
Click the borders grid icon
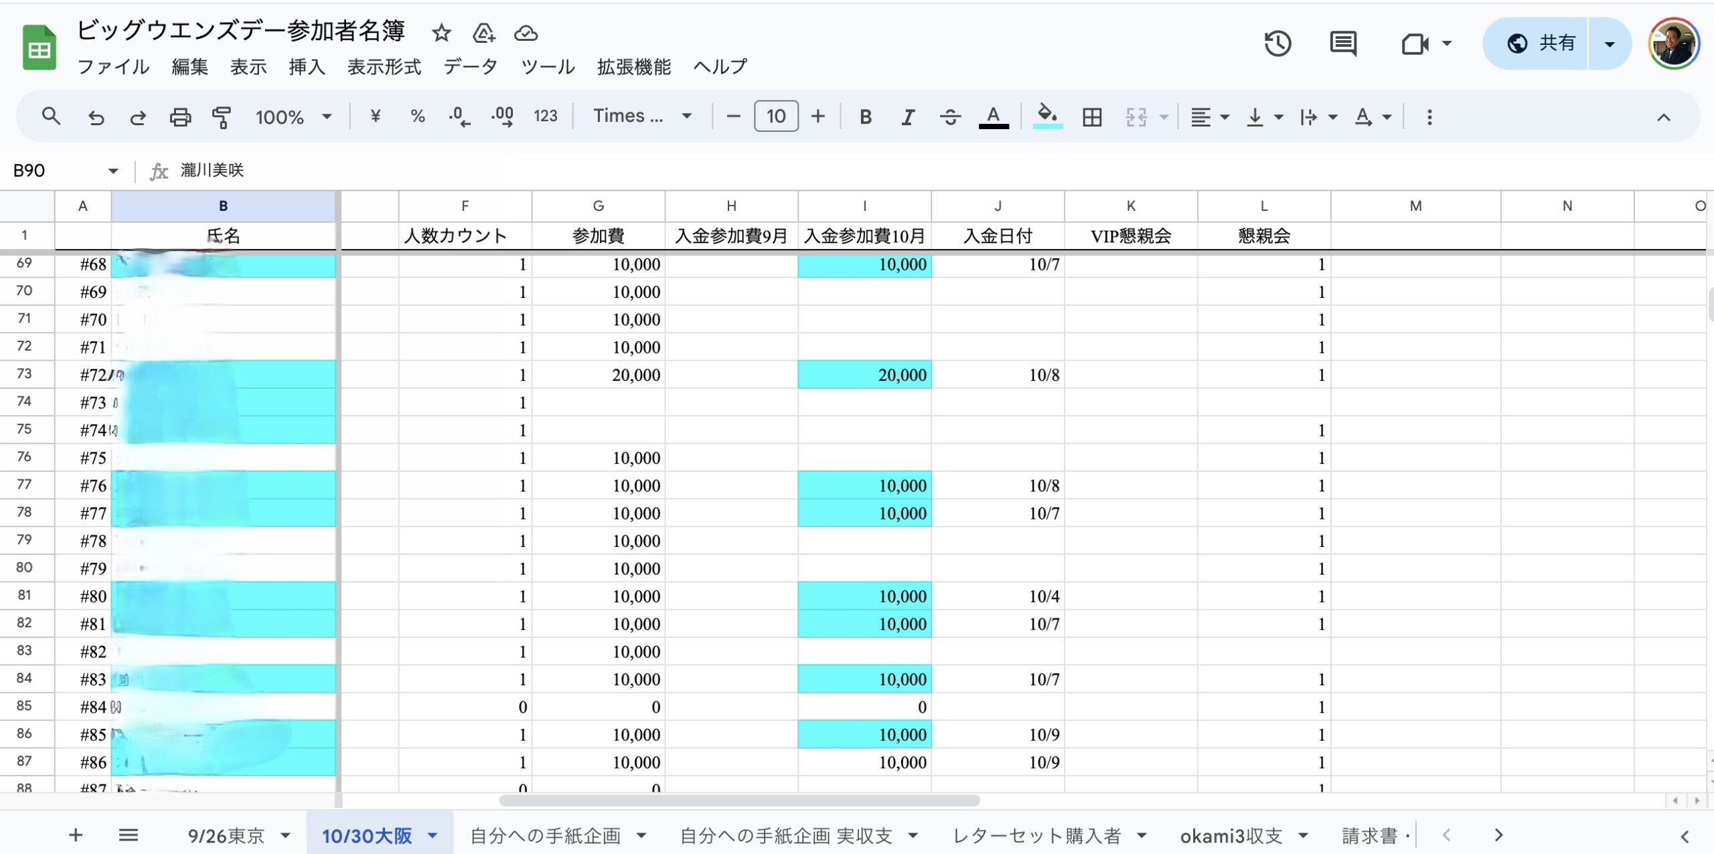(x=1091, y=117)
